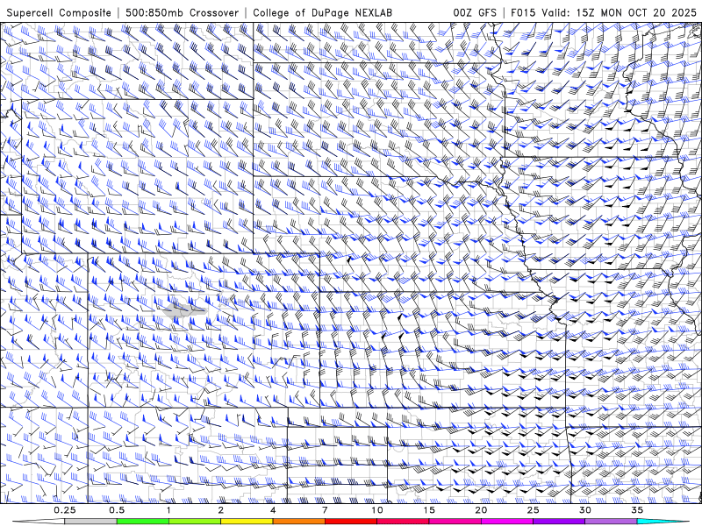702x526 pixels.
Task: Click the "F015" forecast hour text
Action: point(523,12)
